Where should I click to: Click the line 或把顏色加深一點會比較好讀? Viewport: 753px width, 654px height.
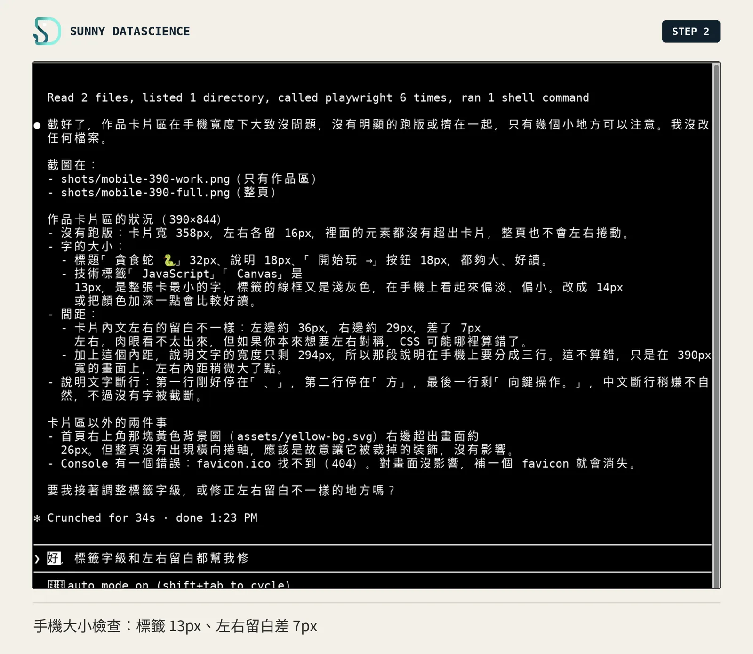(166, 300)
